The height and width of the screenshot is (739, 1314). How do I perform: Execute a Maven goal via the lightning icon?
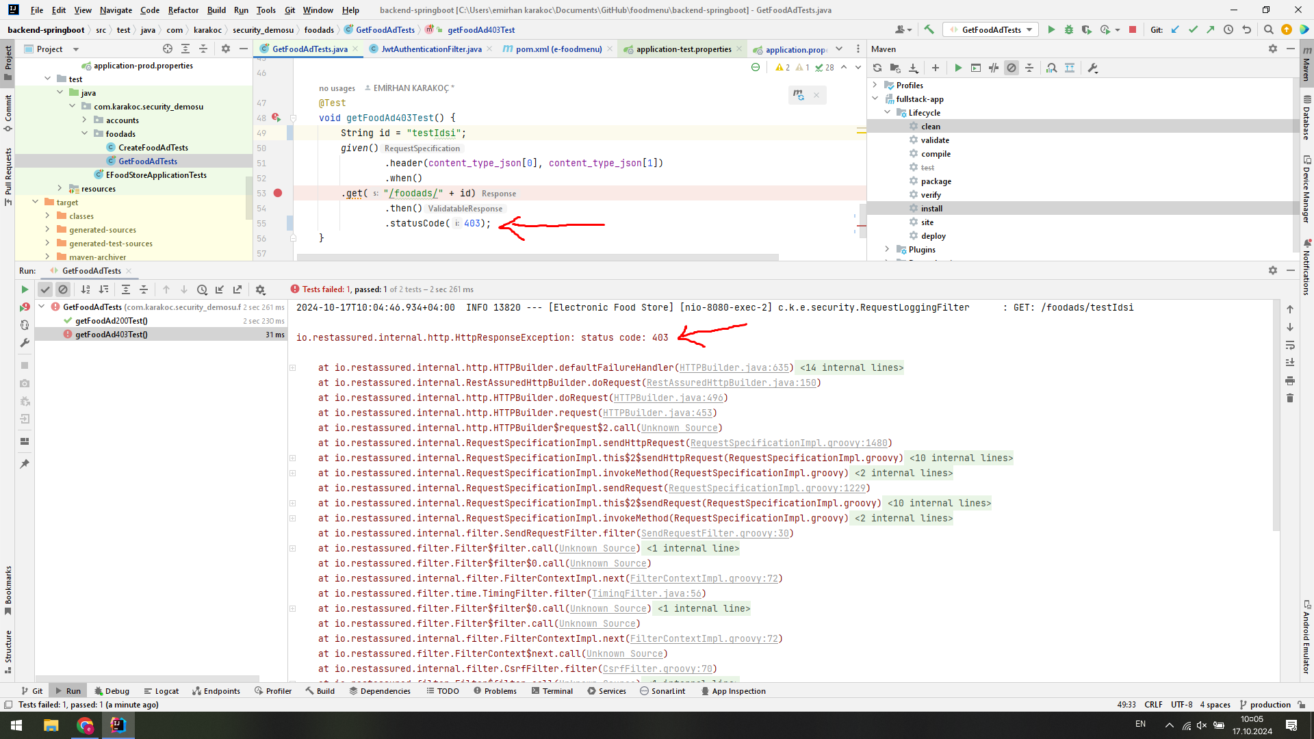click(x=958, y=68)
